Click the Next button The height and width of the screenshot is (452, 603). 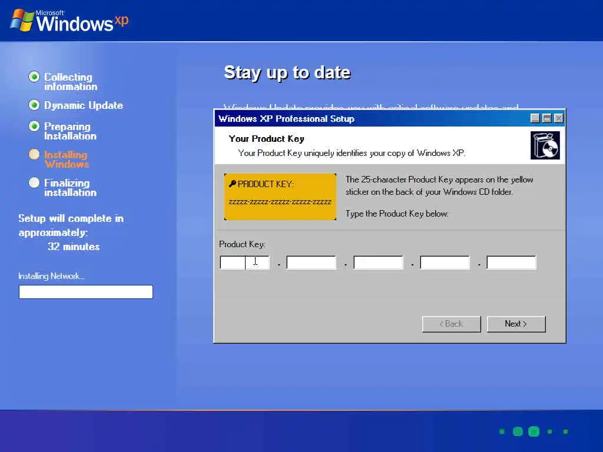coord(516,324)
